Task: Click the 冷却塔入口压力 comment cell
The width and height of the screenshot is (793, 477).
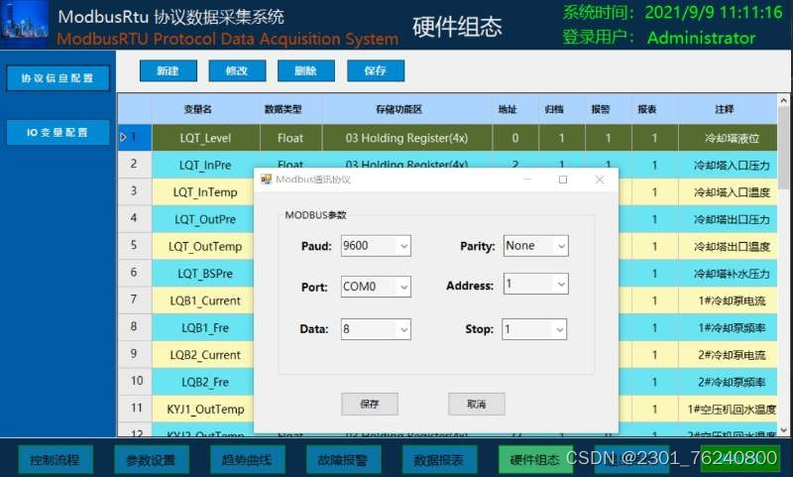Action: click(728, 165)
